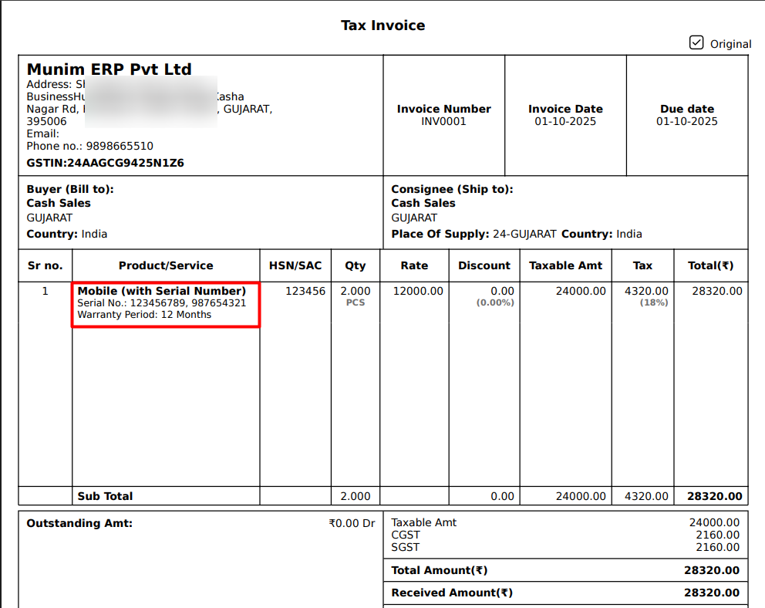
Task: Click the Buyer (Bill to) heading
Action: tap(70, 189)
